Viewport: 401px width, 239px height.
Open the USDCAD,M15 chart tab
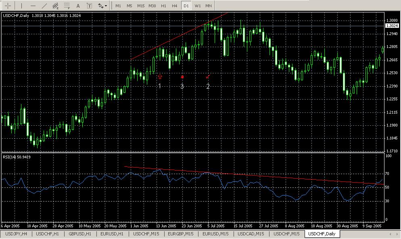click(251, 234)
